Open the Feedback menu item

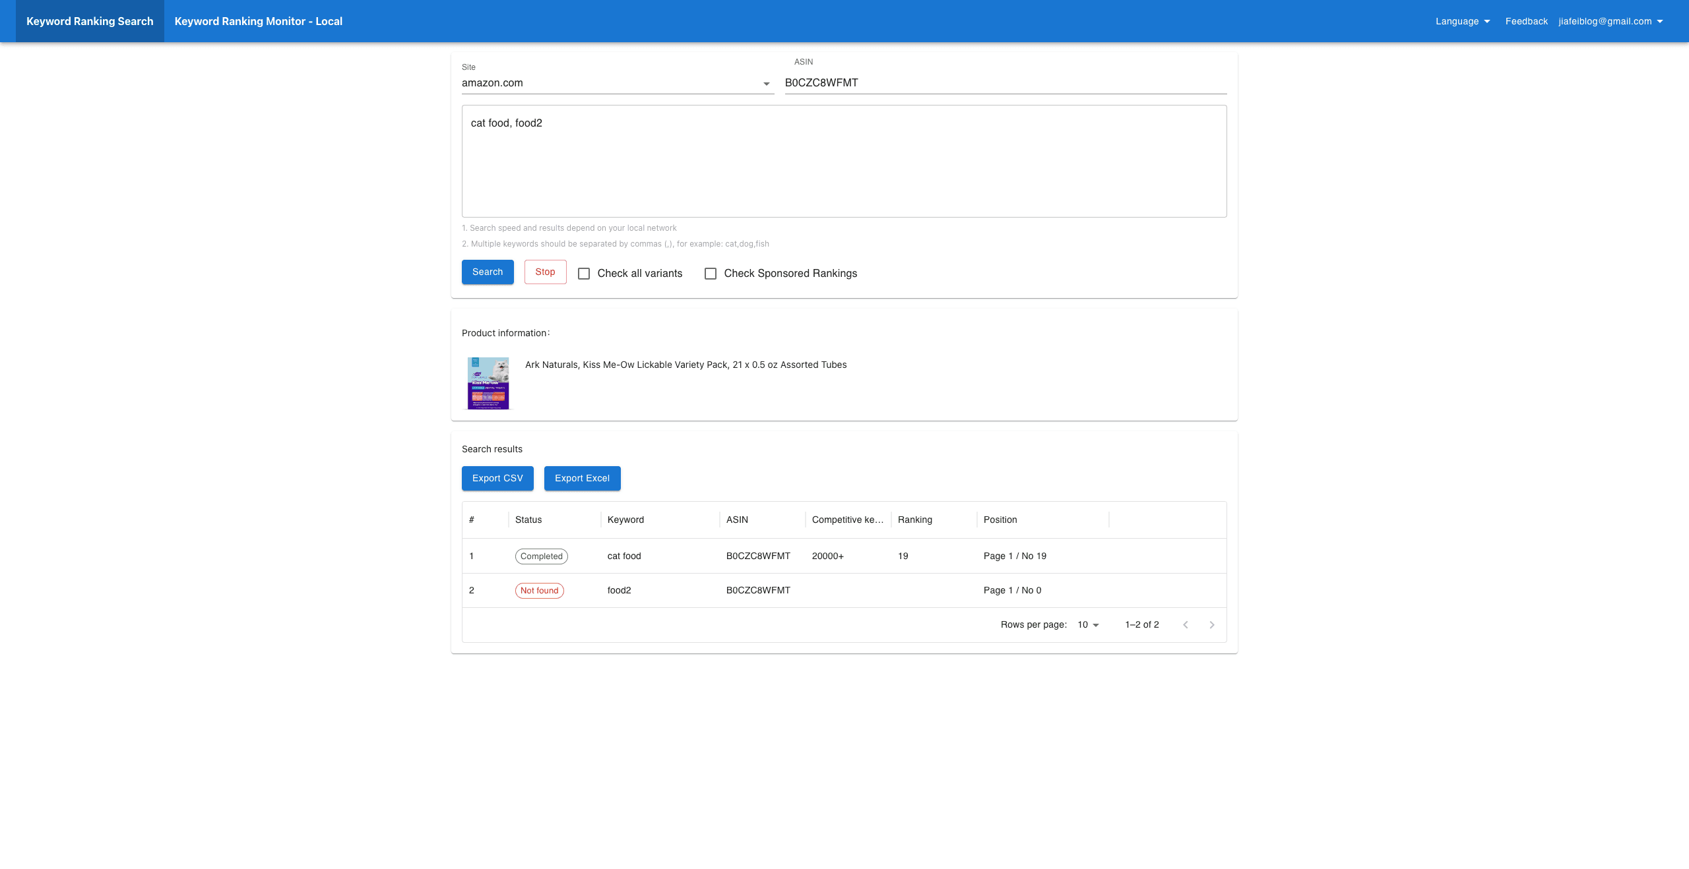click(x=1526, y=20)
